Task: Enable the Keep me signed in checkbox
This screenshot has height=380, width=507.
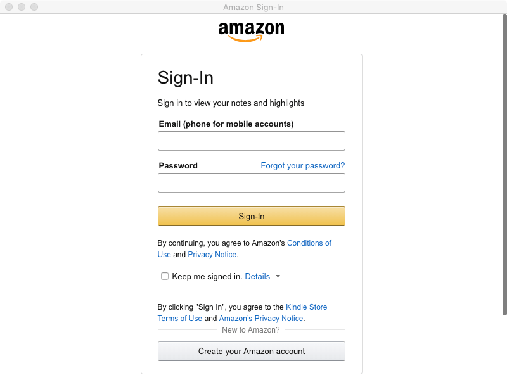Action: click(165, 276)
